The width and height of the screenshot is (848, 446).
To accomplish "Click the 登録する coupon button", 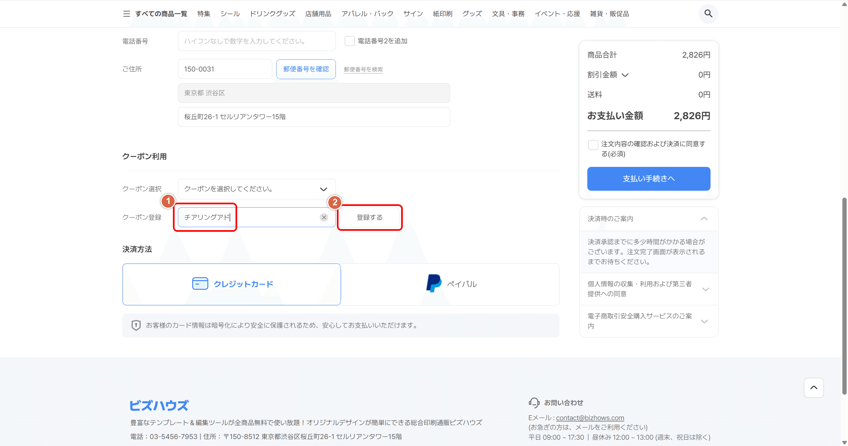I will pos(369,217).
